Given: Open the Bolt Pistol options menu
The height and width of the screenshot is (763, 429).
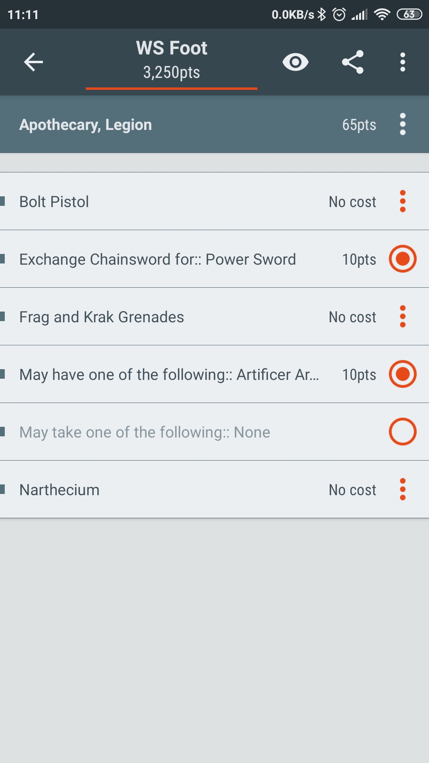Looking at the screenshot, I should click(x=403, y=201).
